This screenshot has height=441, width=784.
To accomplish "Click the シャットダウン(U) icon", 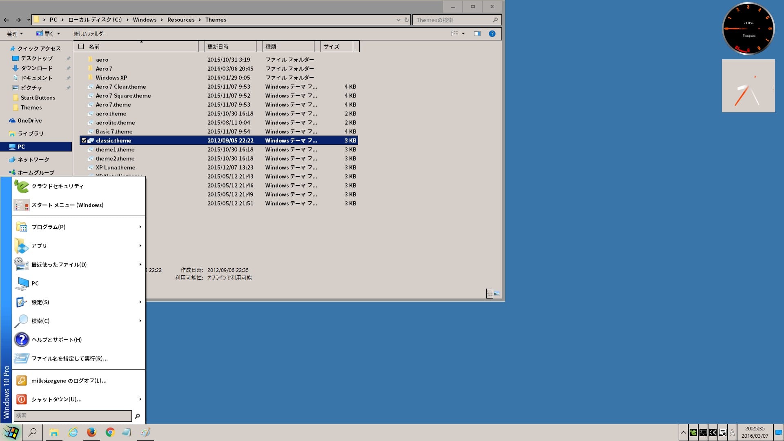I will [x=22, y=399].
